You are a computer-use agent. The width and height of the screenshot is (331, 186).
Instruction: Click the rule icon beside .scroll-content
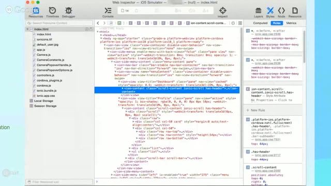248,167
